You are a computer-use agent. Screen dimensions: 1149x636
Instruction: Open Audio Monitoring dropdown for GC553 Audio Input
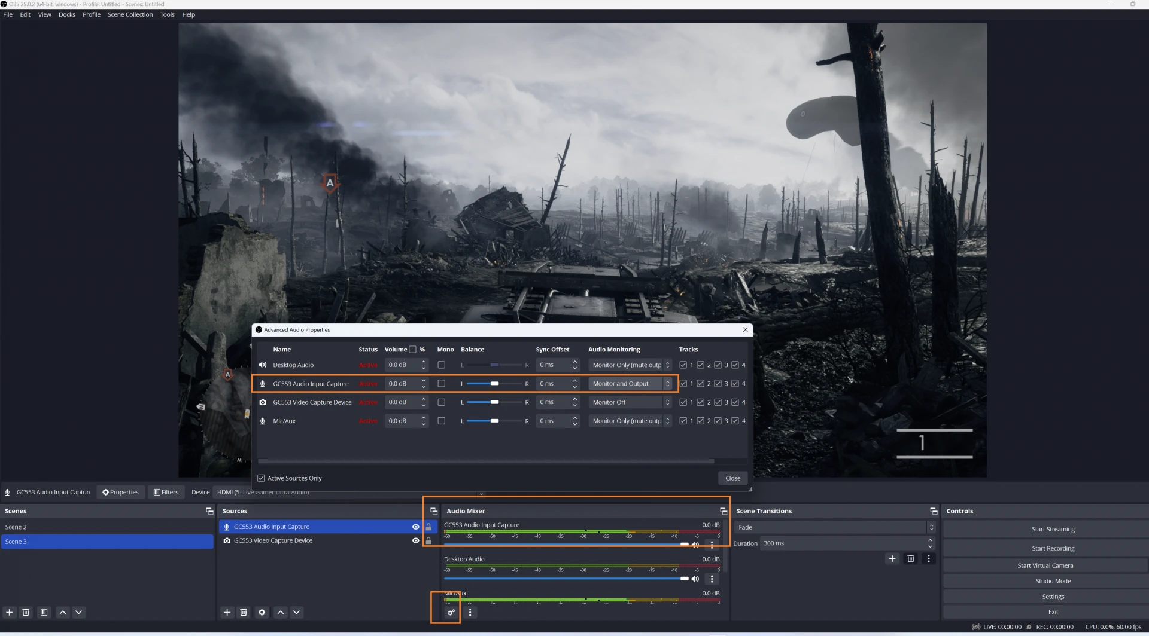click(630, 384)
